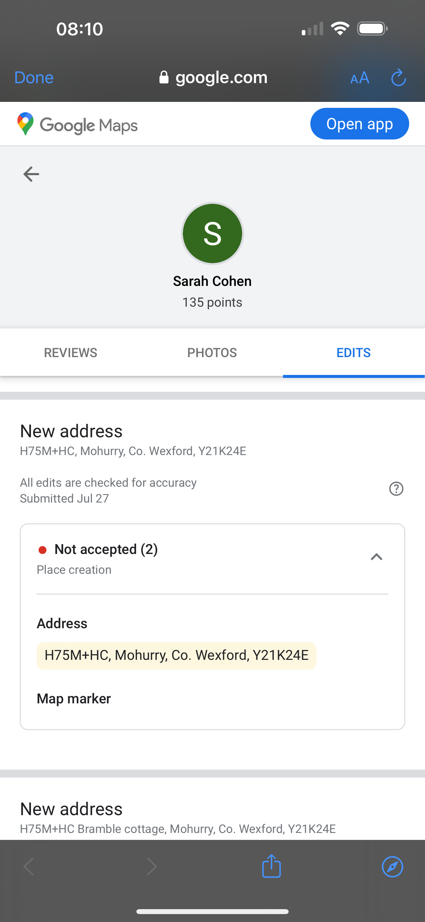This screenshot has width=425, height=922.
Task: Toggle the Not accepted (2) status header
Action: coord(106,549)
